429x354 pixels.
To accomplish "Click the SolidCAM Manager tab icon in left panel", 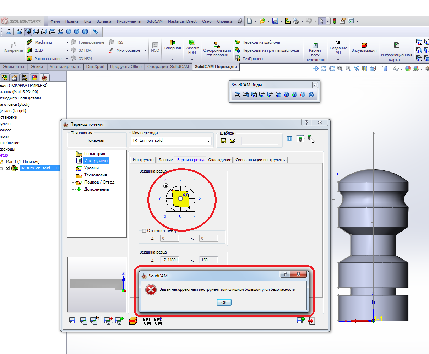I will [x=44, y=77].
